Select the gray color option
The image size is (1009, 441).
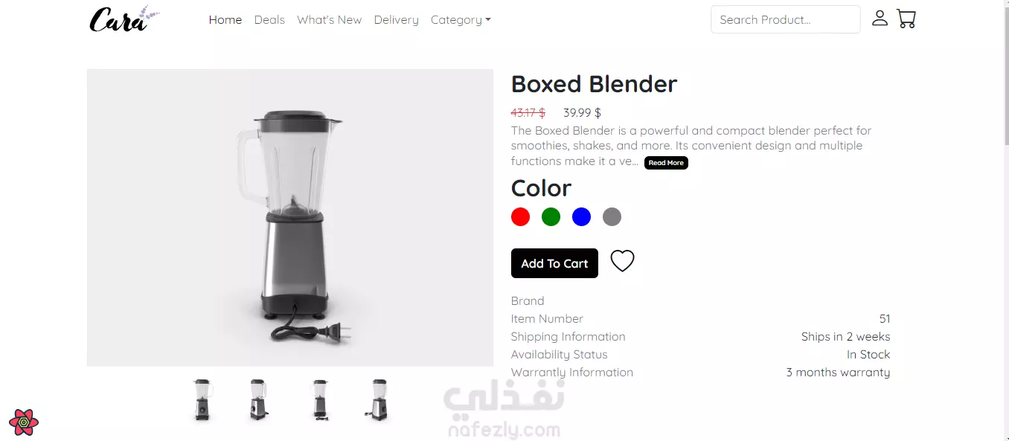[612, 217]
